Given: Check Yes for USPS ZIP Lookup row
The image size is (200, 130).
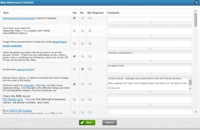Looking at the screenshot, I should (74, 112).
